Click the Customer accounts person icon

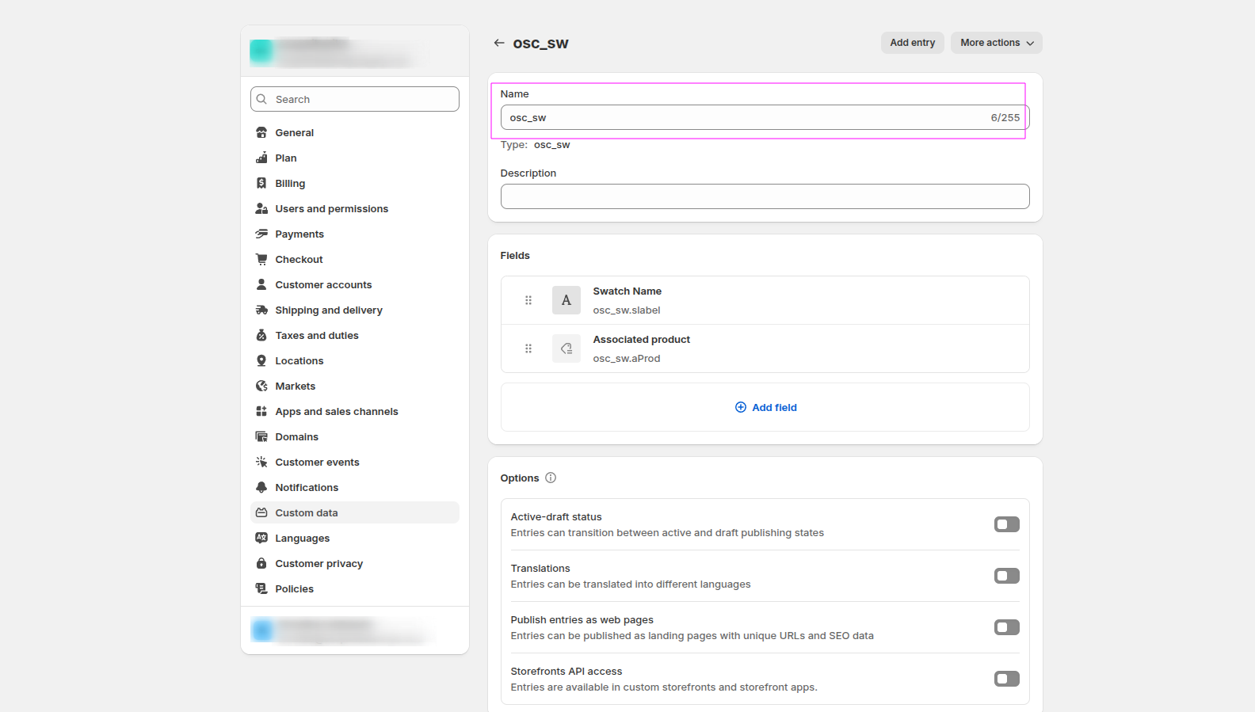tap(261, 284)
